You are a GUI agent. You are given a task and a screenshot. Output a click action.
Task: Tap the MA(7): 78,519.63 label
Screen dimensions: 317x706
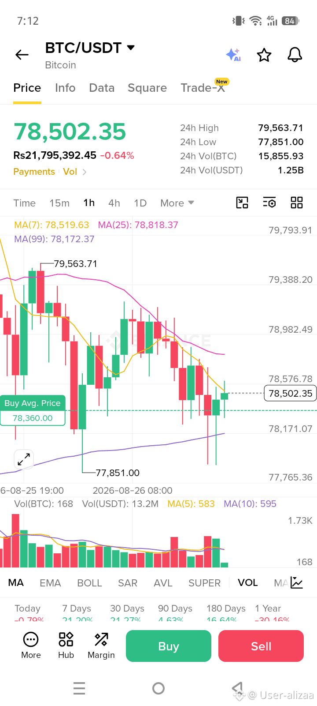coord(52,225)
